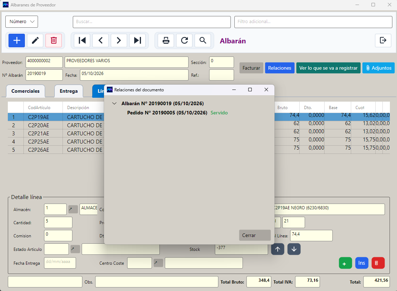The width and height of the screenshot is (397, 291).
Task: Print the current albarán
Action: tap(166, 41)
